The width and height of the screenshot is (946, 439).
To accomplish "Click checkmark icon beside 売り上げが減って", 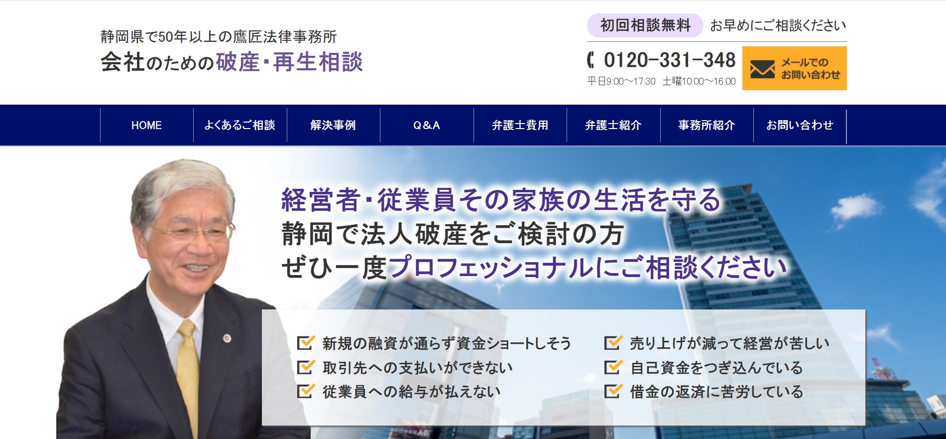I will tap(612, 343).
